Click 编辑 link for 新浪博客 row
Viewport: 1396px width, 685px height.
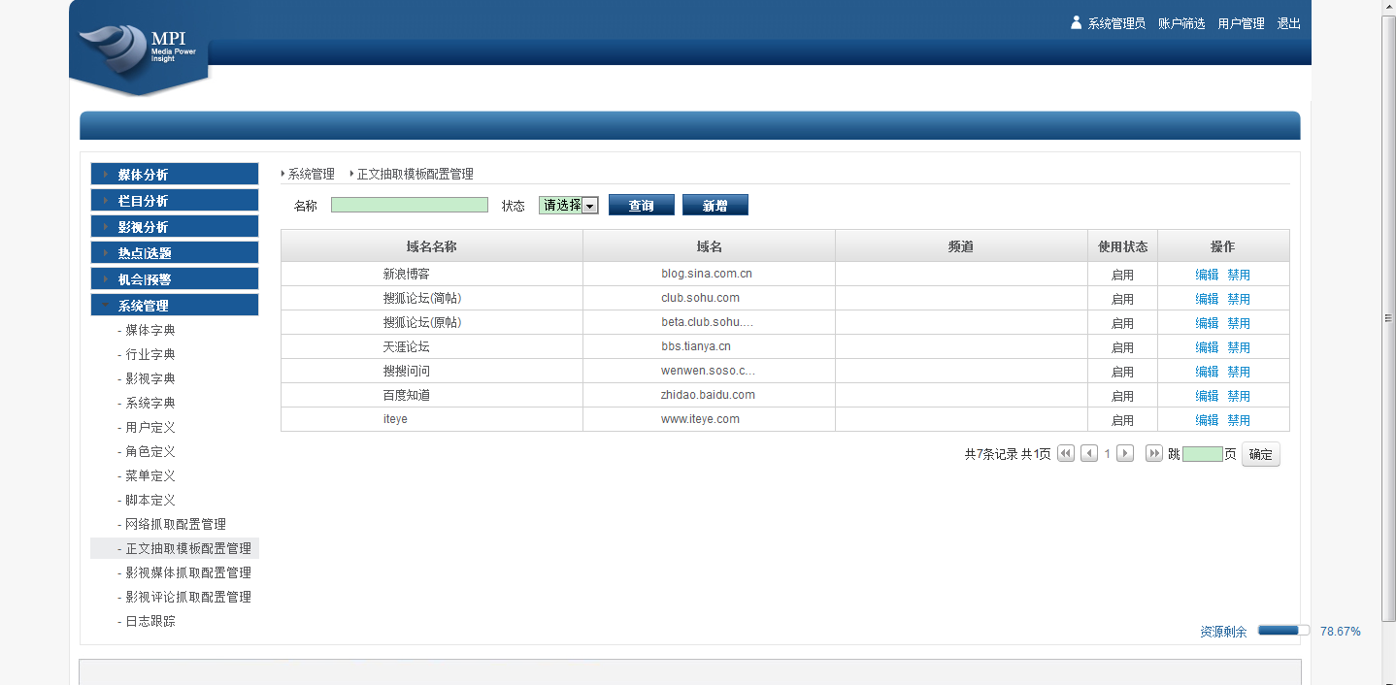coord(1207,275)
